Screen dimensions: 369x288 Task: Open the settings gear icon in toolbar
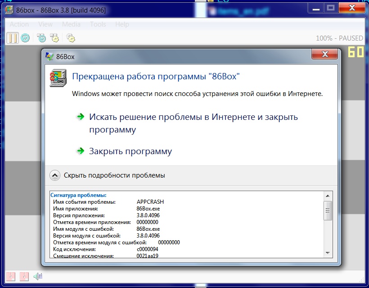pyautogui.click(x=71, y=38)
